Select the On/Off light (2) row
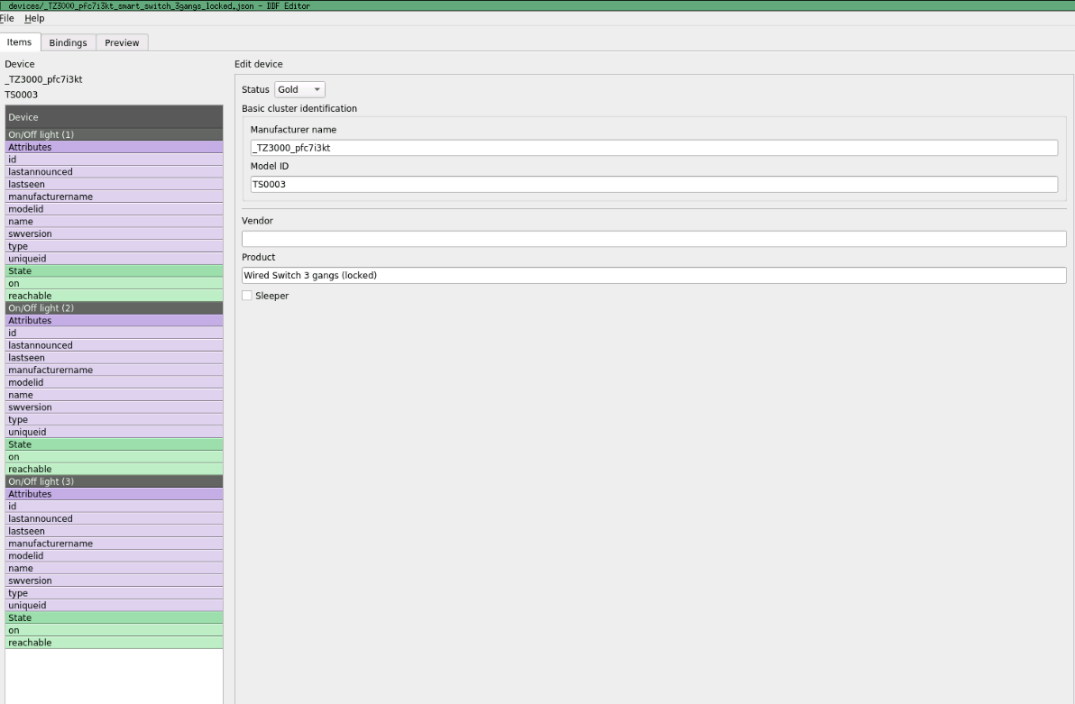 114,308
